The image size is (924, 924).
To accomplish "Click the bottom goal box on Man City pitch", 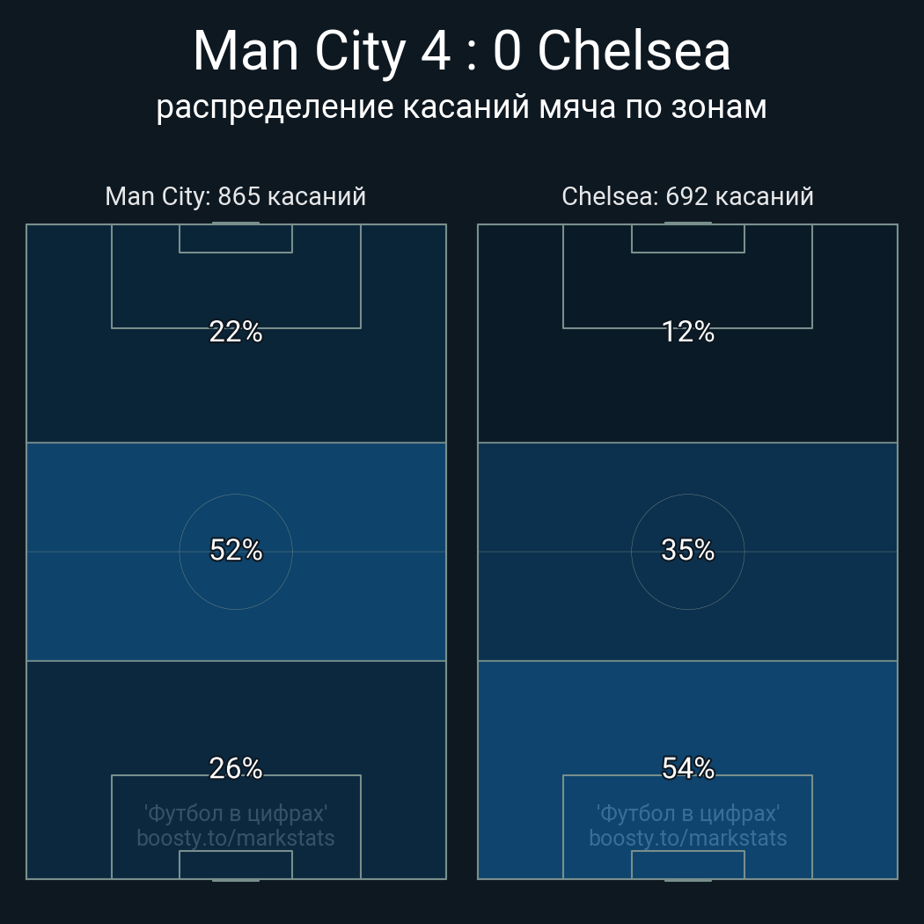I will [x=236, y=864].
